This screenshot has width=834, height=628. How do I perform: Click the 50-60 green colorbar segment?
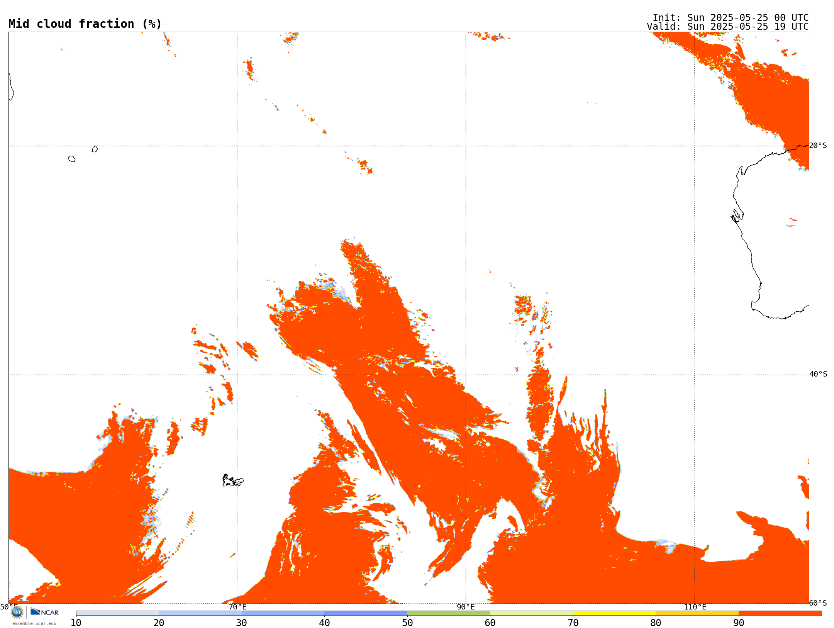449,613
